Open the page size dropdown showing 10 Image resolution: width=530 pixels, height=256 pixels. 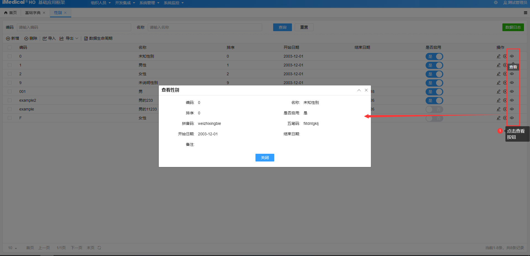pos(12,248)
